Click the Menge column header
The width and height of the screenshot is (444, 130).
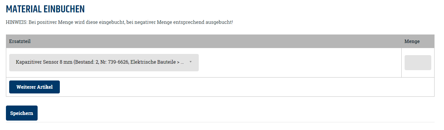click(412, 41)
